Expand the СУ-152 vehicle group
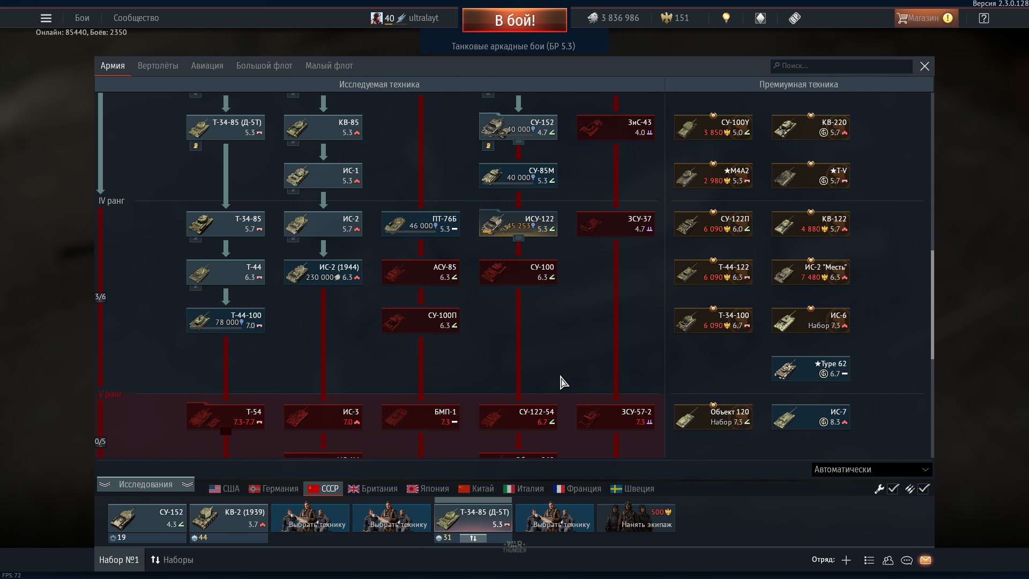1029x579 pixels. click(518, 142)
